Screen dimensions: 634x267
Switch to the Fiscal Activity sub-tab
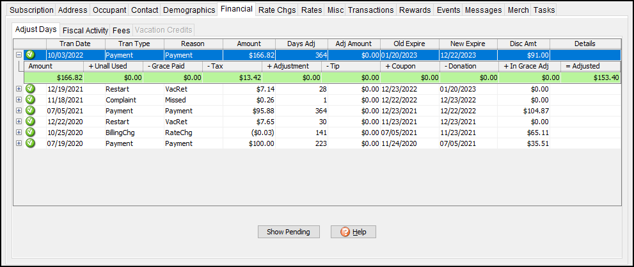coord(85,30)
